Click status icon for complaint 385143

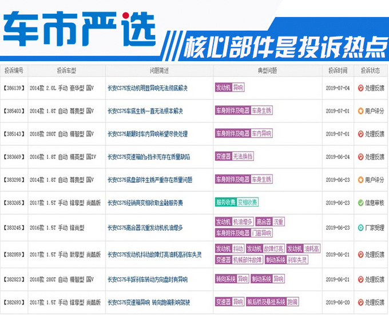tap(361, 134)
